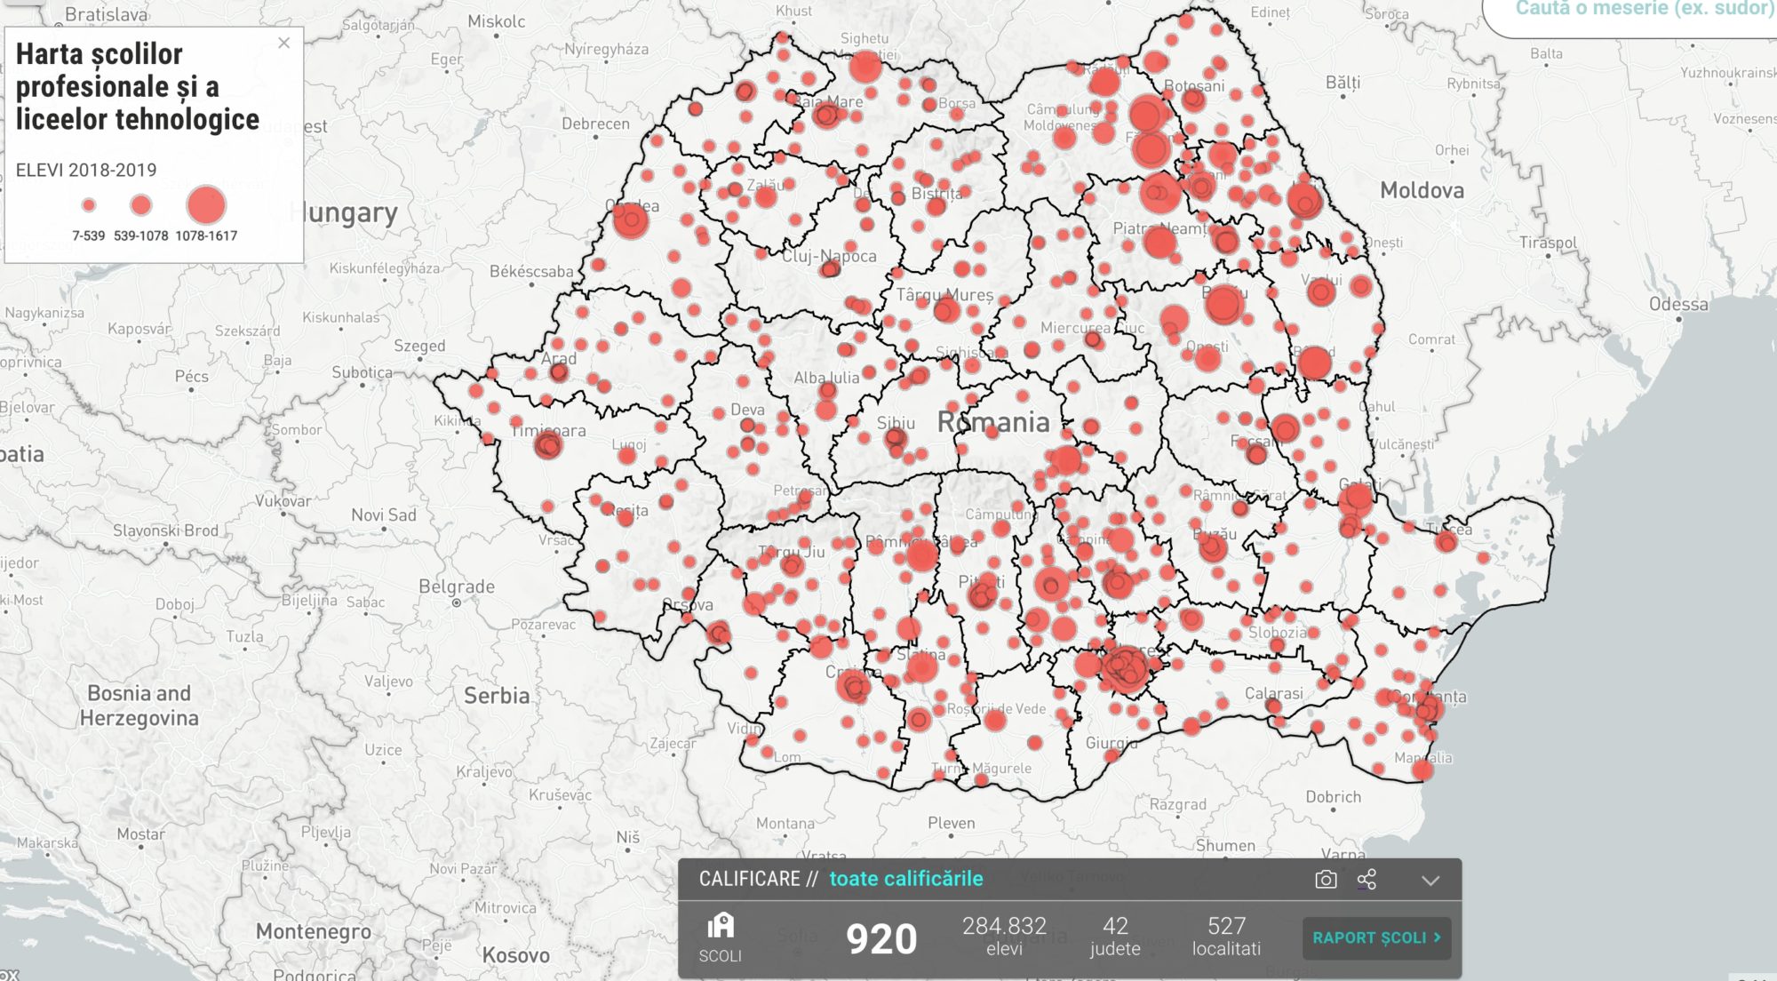
Task: Click the largest legend circle 1078-1617
Action: [x=206, y=205]
